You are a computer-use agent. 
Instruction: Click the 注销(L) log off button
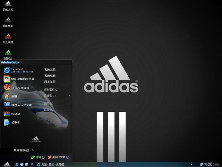coord(38,157)
